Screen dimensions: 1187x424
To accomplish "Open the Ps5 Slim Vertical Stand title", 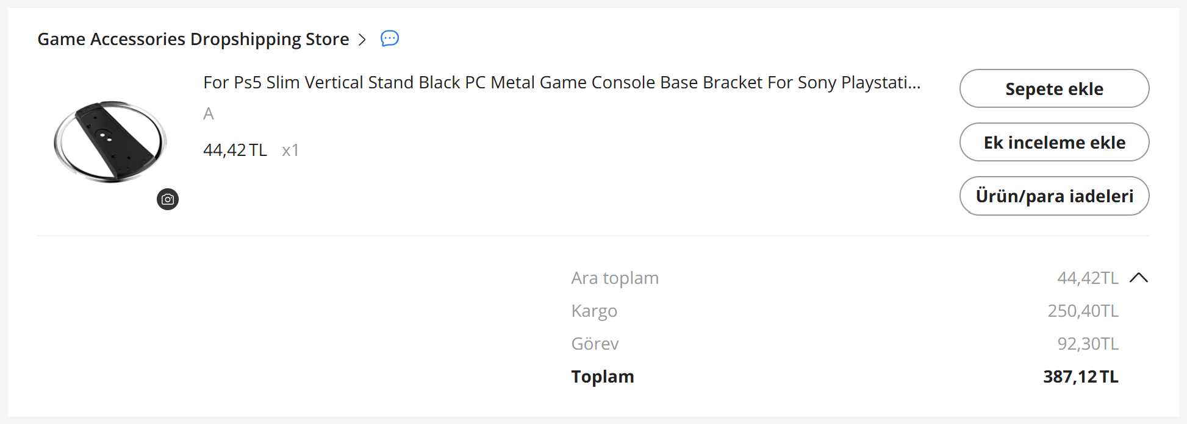I will click(562, 82).
